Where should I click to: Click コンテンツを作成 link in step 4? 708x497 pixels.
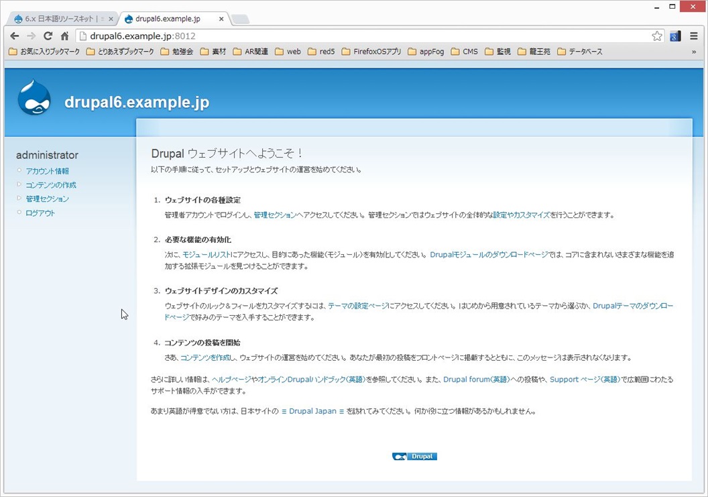click(205, 358)
